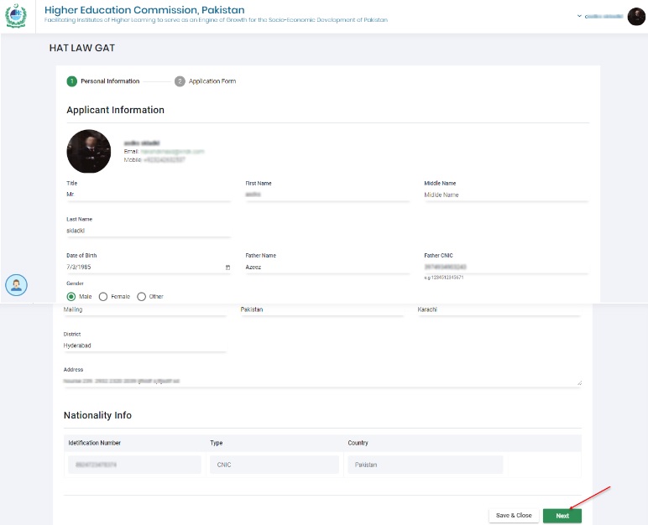
Task: Click the Middle Name input field
Action: pos(506,195)
